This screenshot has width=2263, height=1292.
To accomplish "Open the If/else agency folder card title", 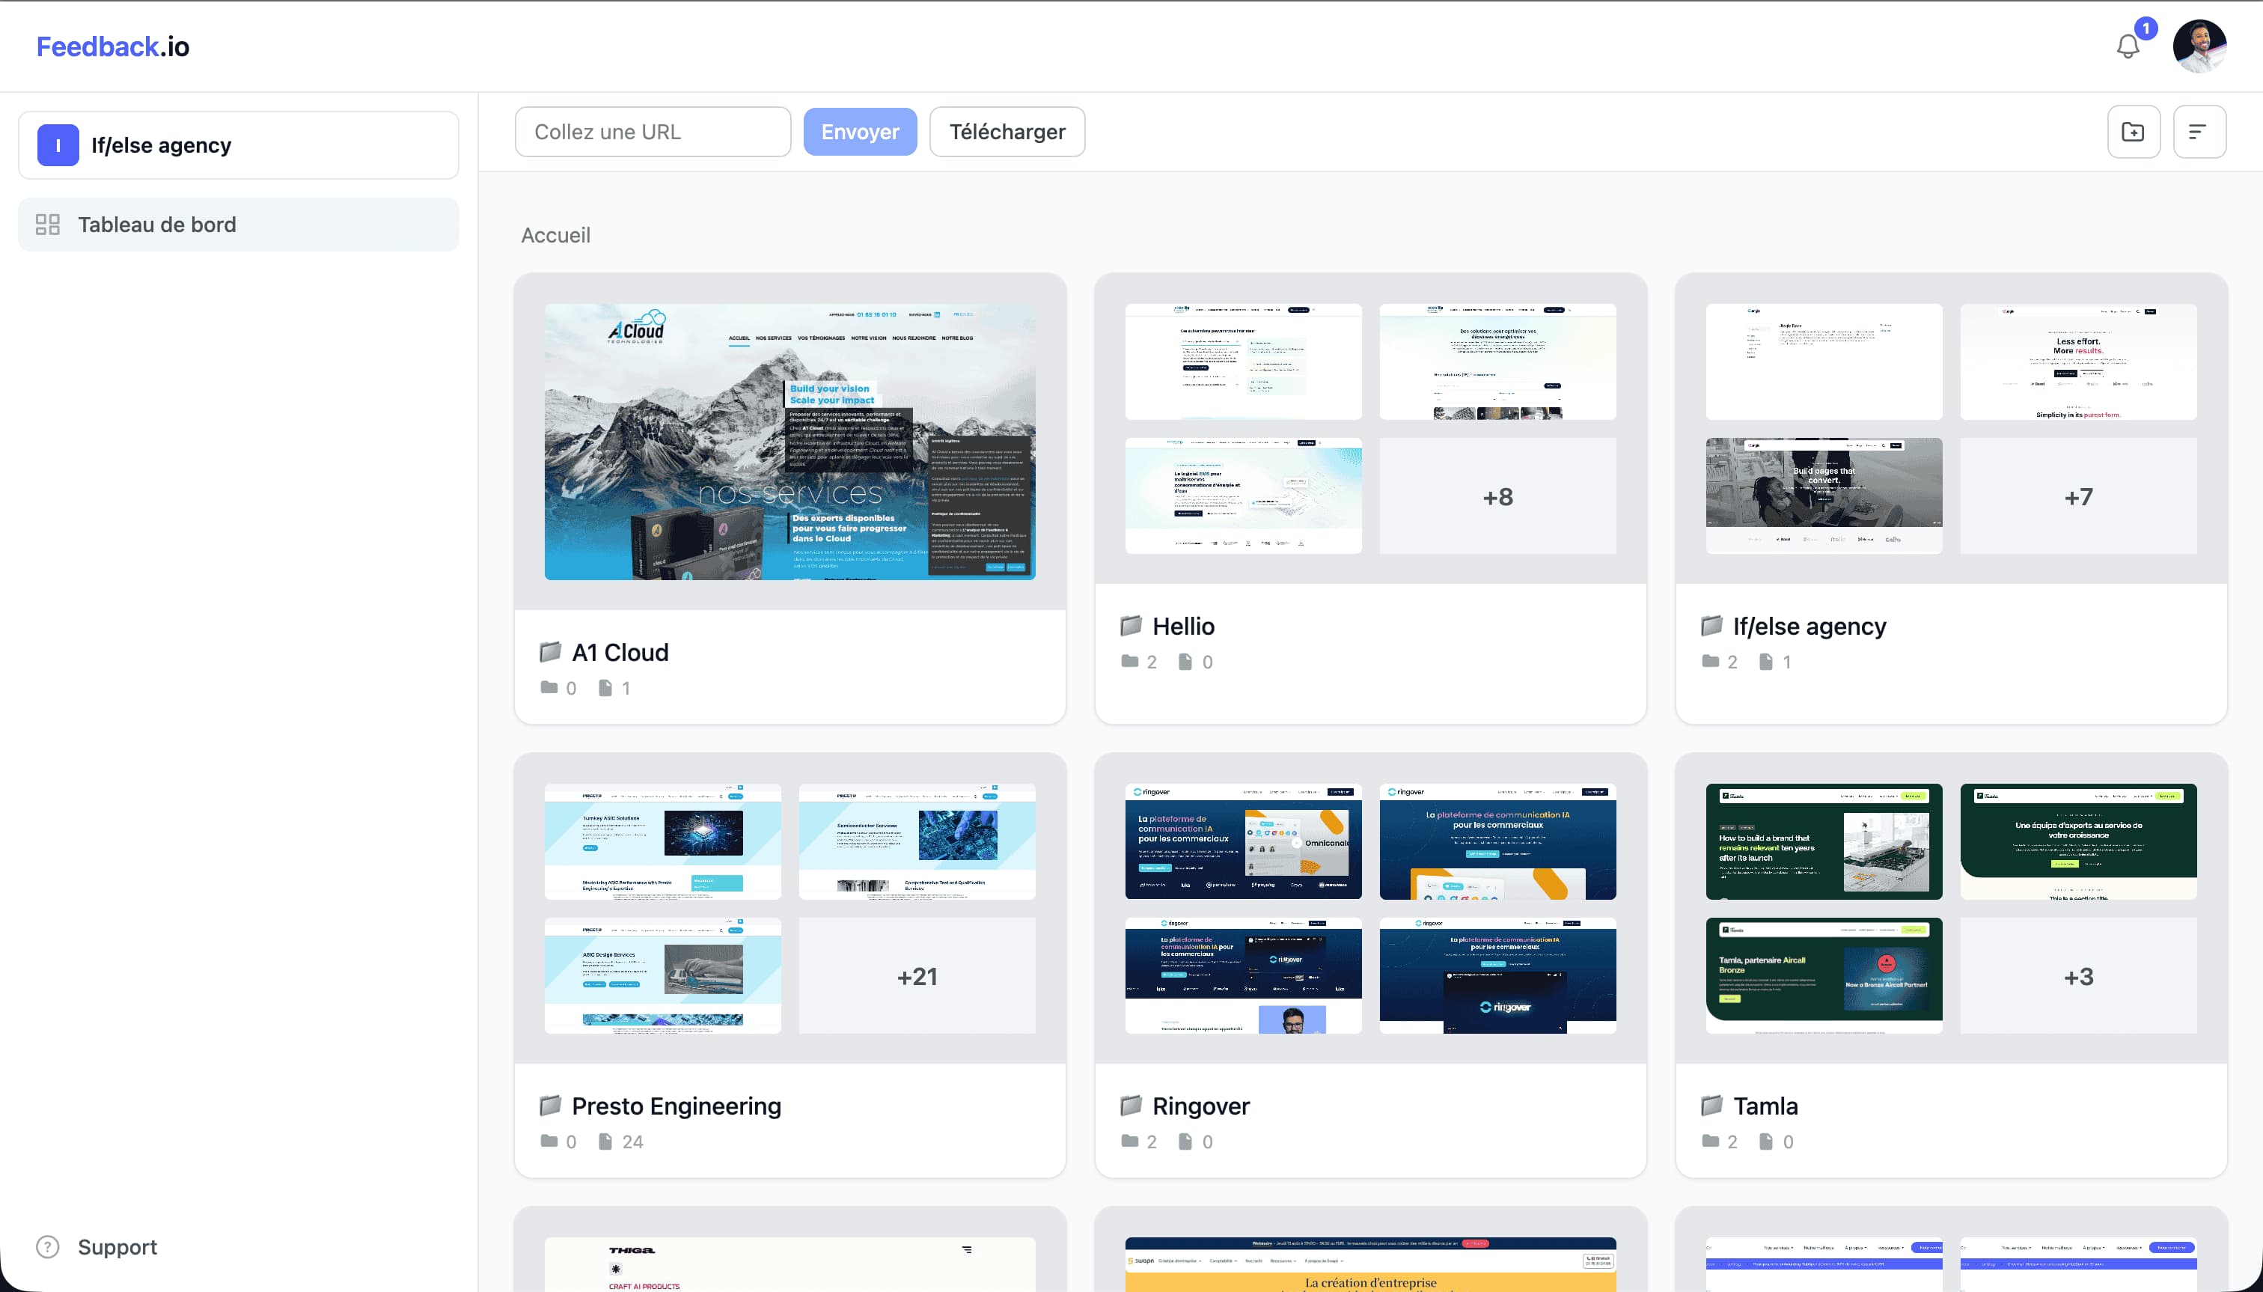I will [1810, 627].
